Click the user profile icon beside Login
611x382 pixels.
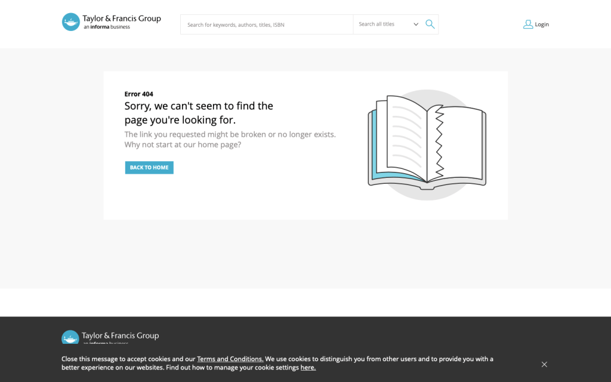(527, 24)
